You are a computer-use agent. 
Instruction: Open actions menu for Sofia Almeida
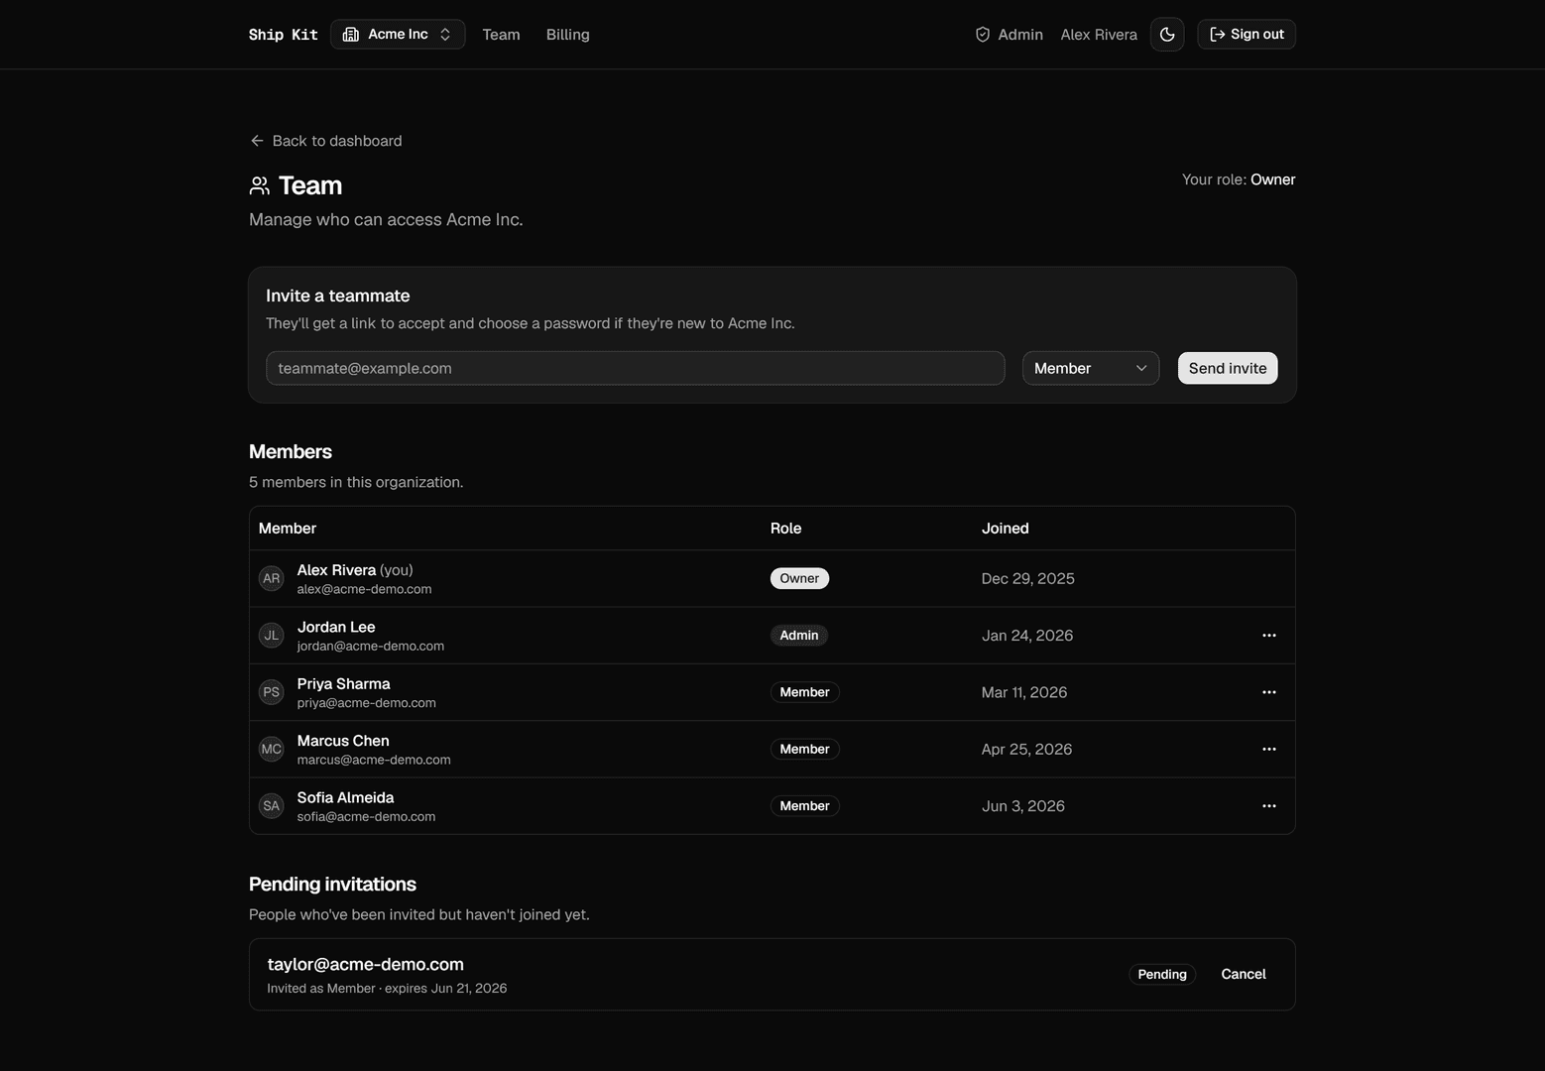[x=1268, y=806]
